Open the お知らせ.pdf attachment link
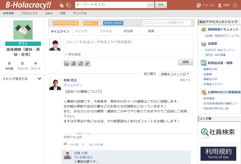This screenshot has width=241, height=164. click(73, 137)
